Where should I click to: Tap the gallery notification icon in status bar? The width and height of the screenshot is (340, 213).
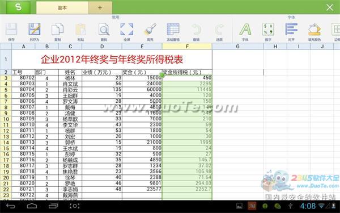coord(239,206)
